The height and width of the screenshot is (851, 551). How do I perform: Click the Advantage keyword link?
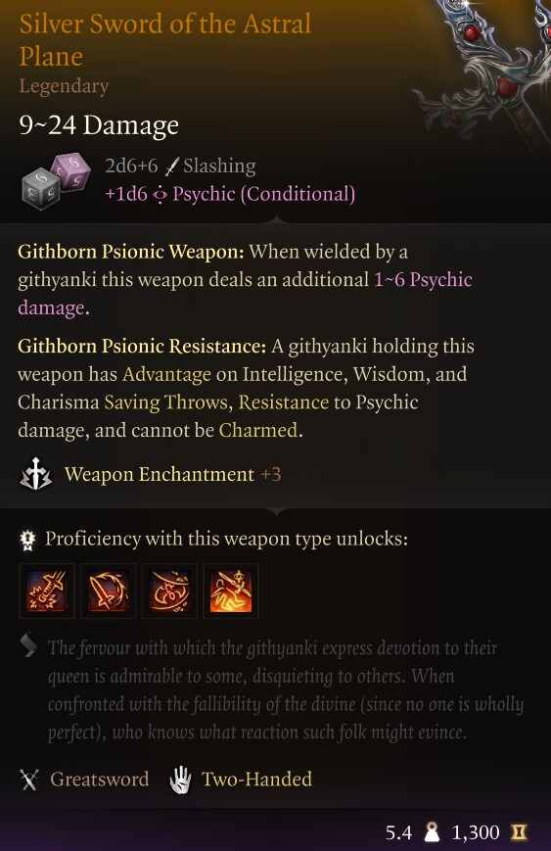point(167,374)
